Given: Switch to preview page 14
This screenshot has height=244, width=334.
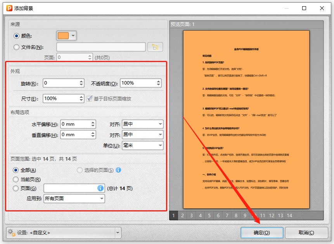Looking at the screenshot, I should click(x=289, y=215).
